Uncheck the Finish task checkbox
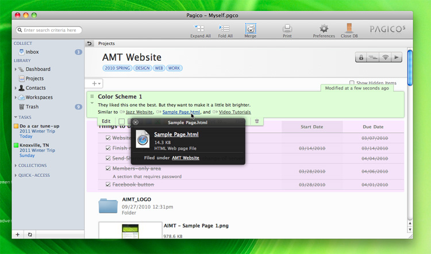The image size is (431, 254). pyautogui.click(x=108, y=148)
